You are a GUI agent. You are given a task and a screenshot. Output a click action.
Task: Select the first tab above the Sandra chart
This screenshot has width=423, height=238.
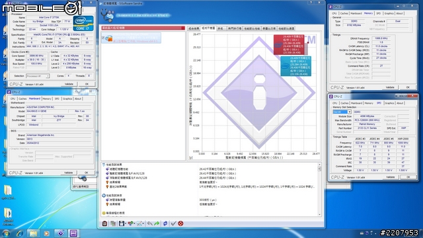pyautogui.click(x=194, y=28)
